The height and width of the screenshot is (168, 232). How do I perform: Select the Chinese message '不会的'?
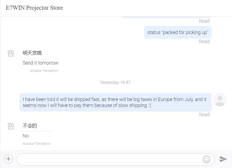(30, 126)
